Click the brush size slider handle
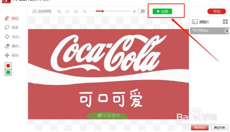The height and width of the screenshot is (132, 230). [103, 11]
